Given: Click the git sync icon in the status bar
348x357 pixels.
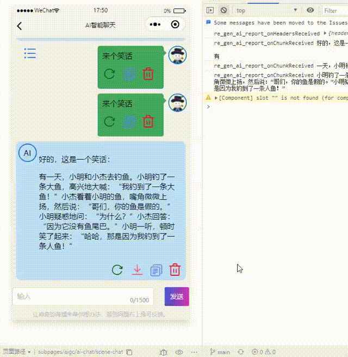Looking at the screenshot, I should coord(241,352).
